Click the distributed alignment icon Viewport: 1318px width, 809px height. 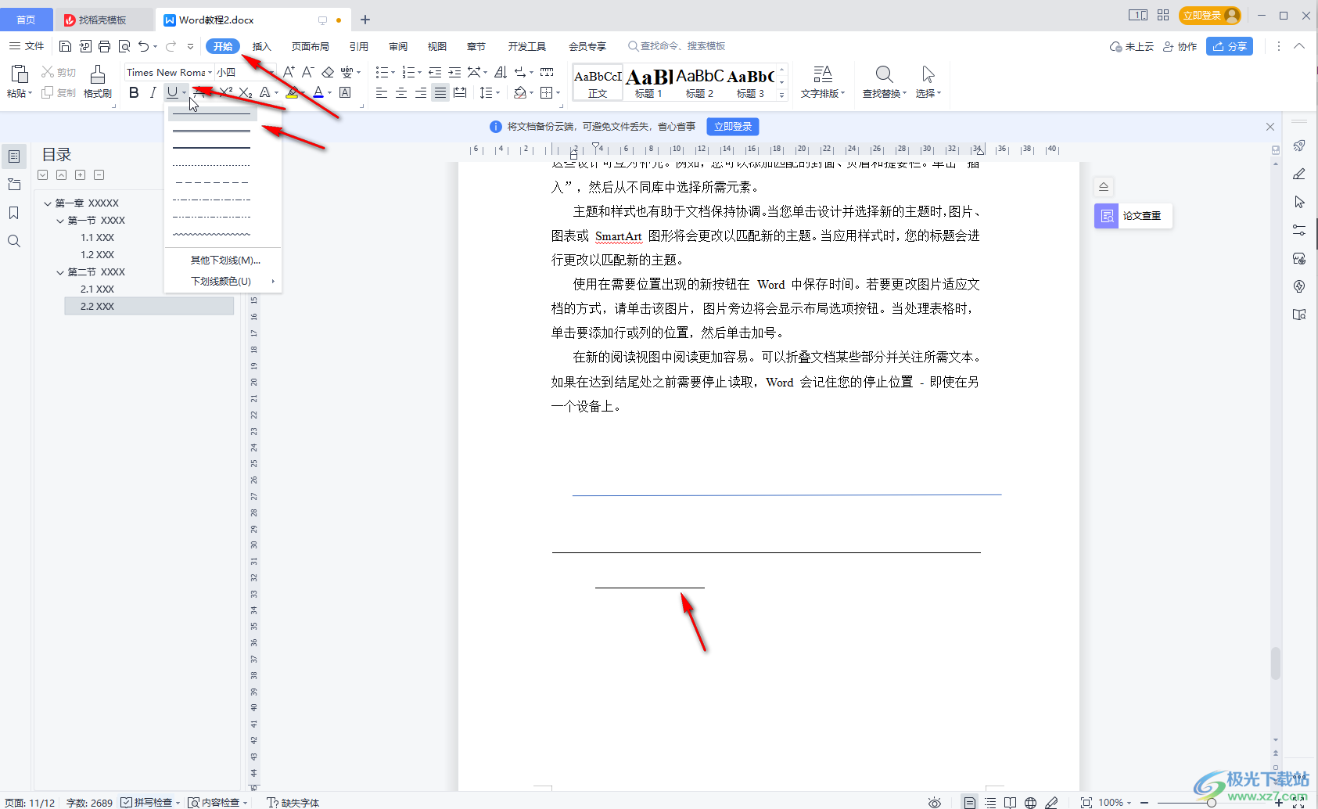coord(460,92)
